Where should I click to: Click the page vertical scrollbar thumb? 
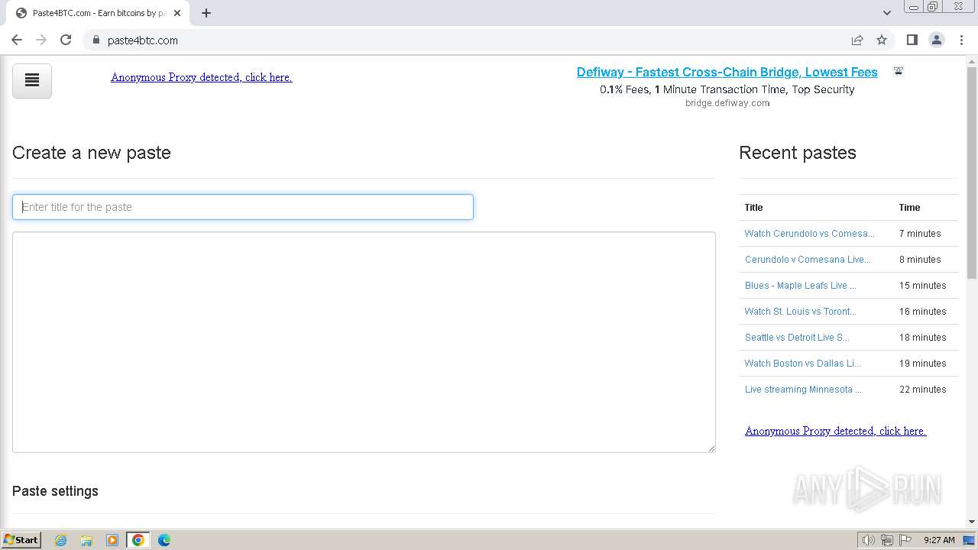tap(972, 173)
